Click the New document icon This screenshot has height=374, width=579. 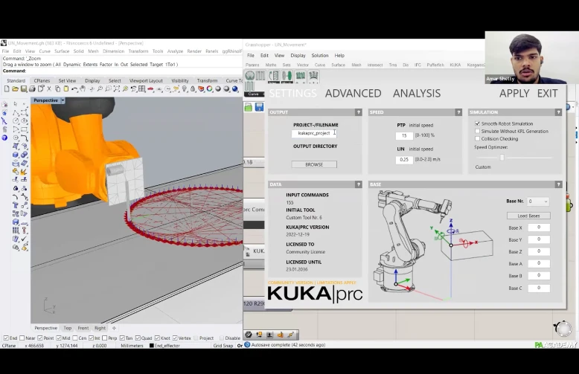click(x=5, y=89)
